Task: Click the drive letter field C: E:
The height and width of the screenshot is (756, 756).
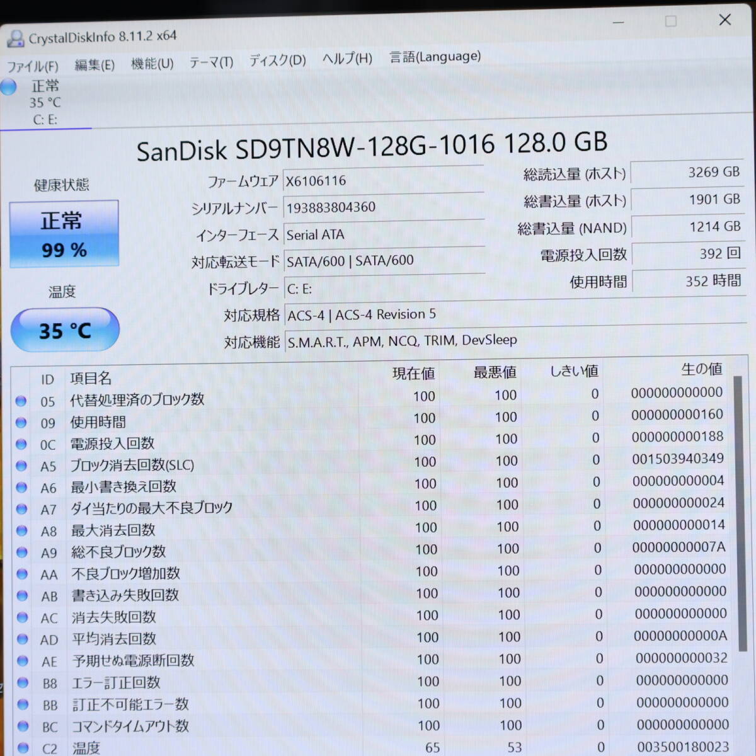Action: click(385, 287)
